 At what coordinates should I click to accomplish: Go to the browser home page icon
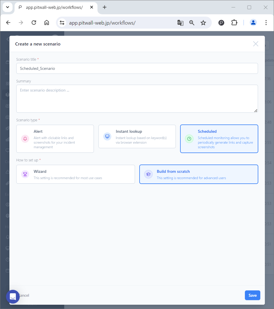coord(47,23)
